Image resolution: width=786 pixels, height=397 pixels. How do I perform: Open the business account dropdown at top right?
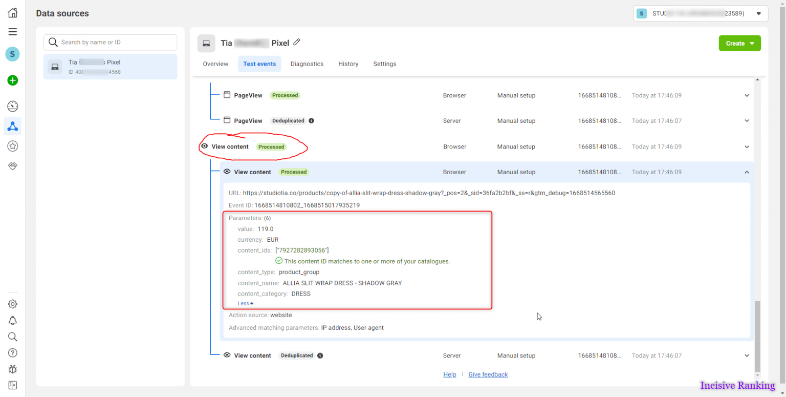[701, 13]
